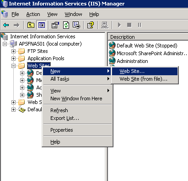Viewport: 188px width, 181px height.
Task: Click the Refresh toolbar icon
Action: (66, 25)
